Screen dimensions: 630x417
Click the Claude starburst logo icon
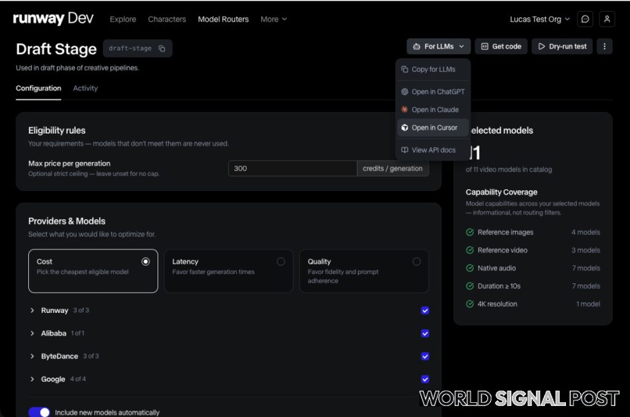(405, 110)
